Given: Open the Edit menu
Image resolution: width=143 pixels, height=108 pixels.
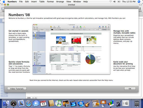Looking at the screenshot, I should (x=27, y=2).
